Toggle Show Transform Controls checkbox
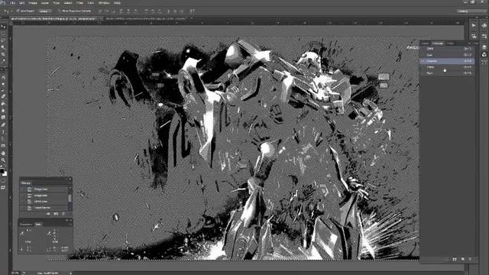489x275 pixels. pyautogui.click(x=59, y=11)
